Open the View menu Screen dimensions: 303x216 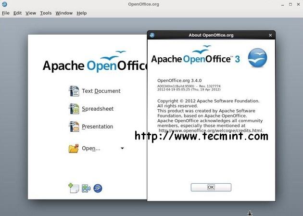click(x=31, y=13)
